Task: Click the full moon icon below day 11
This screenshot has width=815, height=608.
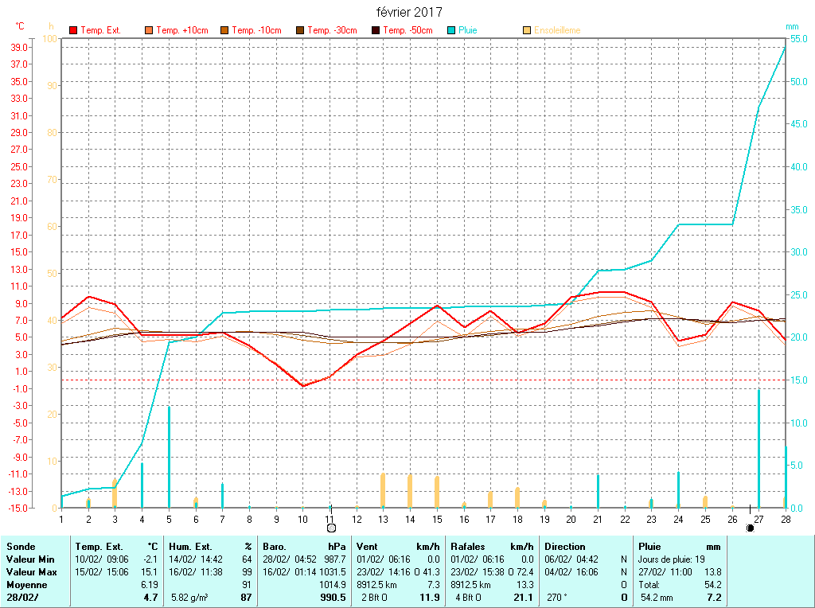Action: click(x=331, y=527)
